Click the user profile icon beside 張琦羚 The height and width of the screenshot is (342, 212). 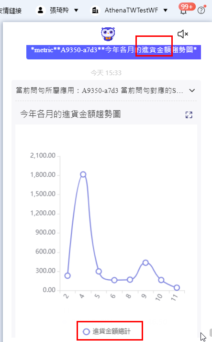click(x=41, y=10)
